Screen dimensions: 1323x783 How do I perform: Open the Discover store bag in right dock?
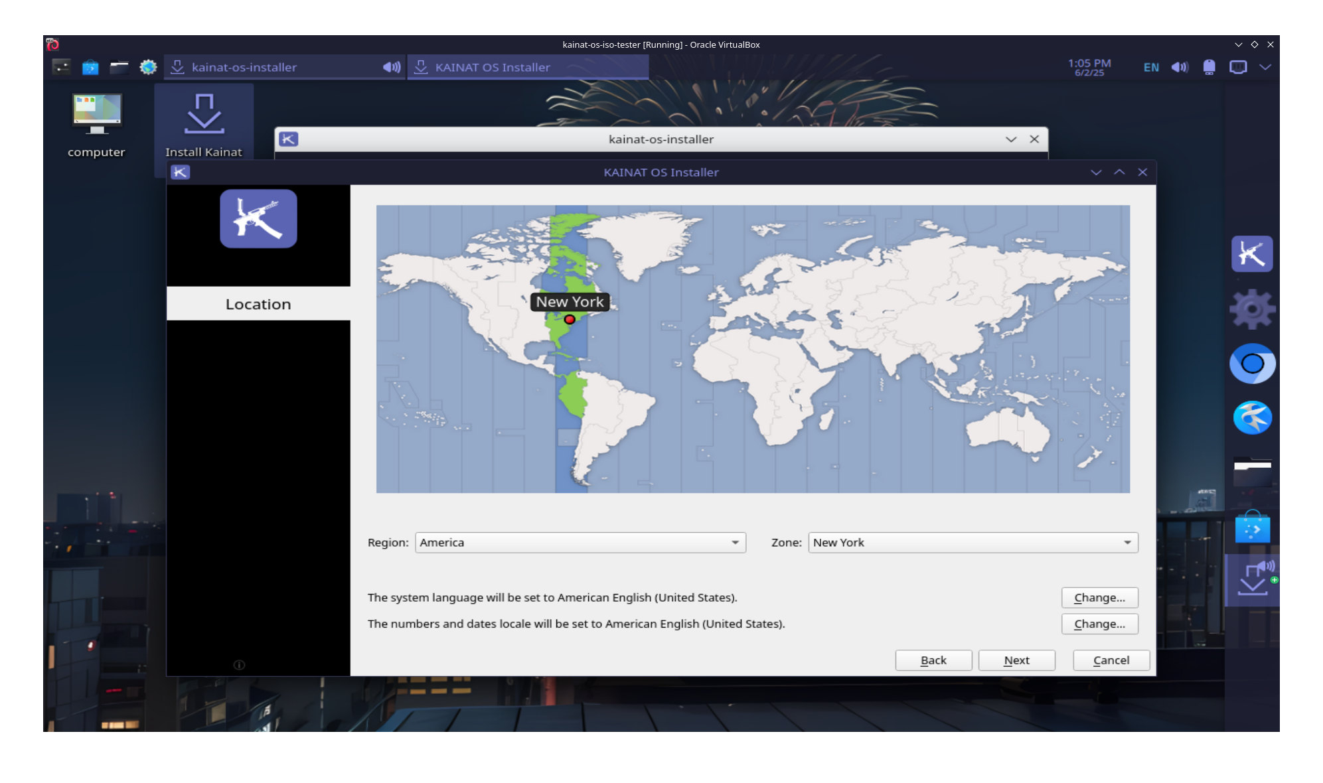click(1252, 527)
